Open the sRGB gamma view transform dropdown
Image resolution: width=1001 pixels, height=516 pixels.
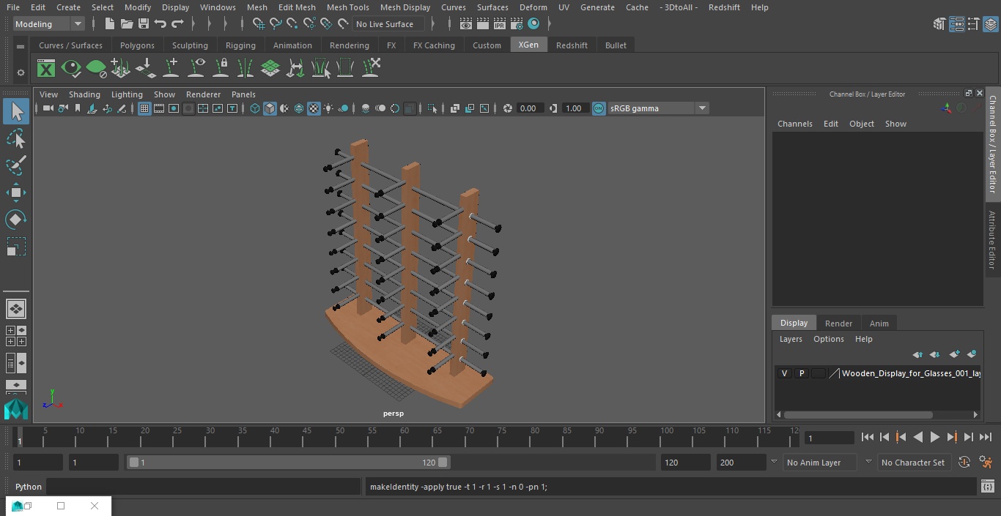tap(658, 108)
